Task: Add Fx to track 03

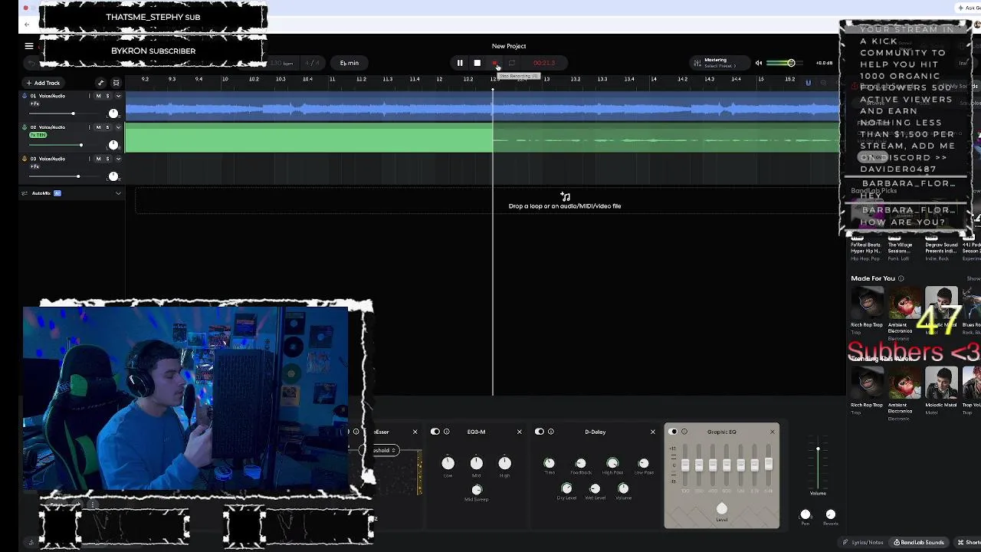Action: [x=34, y=166]
